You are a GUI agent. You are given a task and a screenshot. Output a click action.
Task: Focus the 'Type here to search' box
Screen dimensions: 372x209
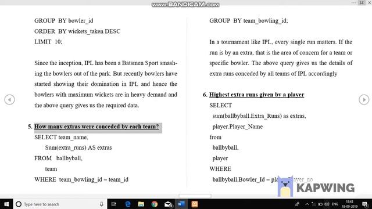click(60, 204)
